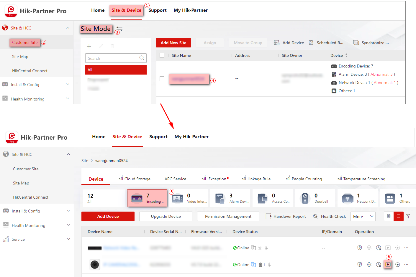
Task: Open the three-dot menu in the camera-thumbnail device row
Action: 406,265
